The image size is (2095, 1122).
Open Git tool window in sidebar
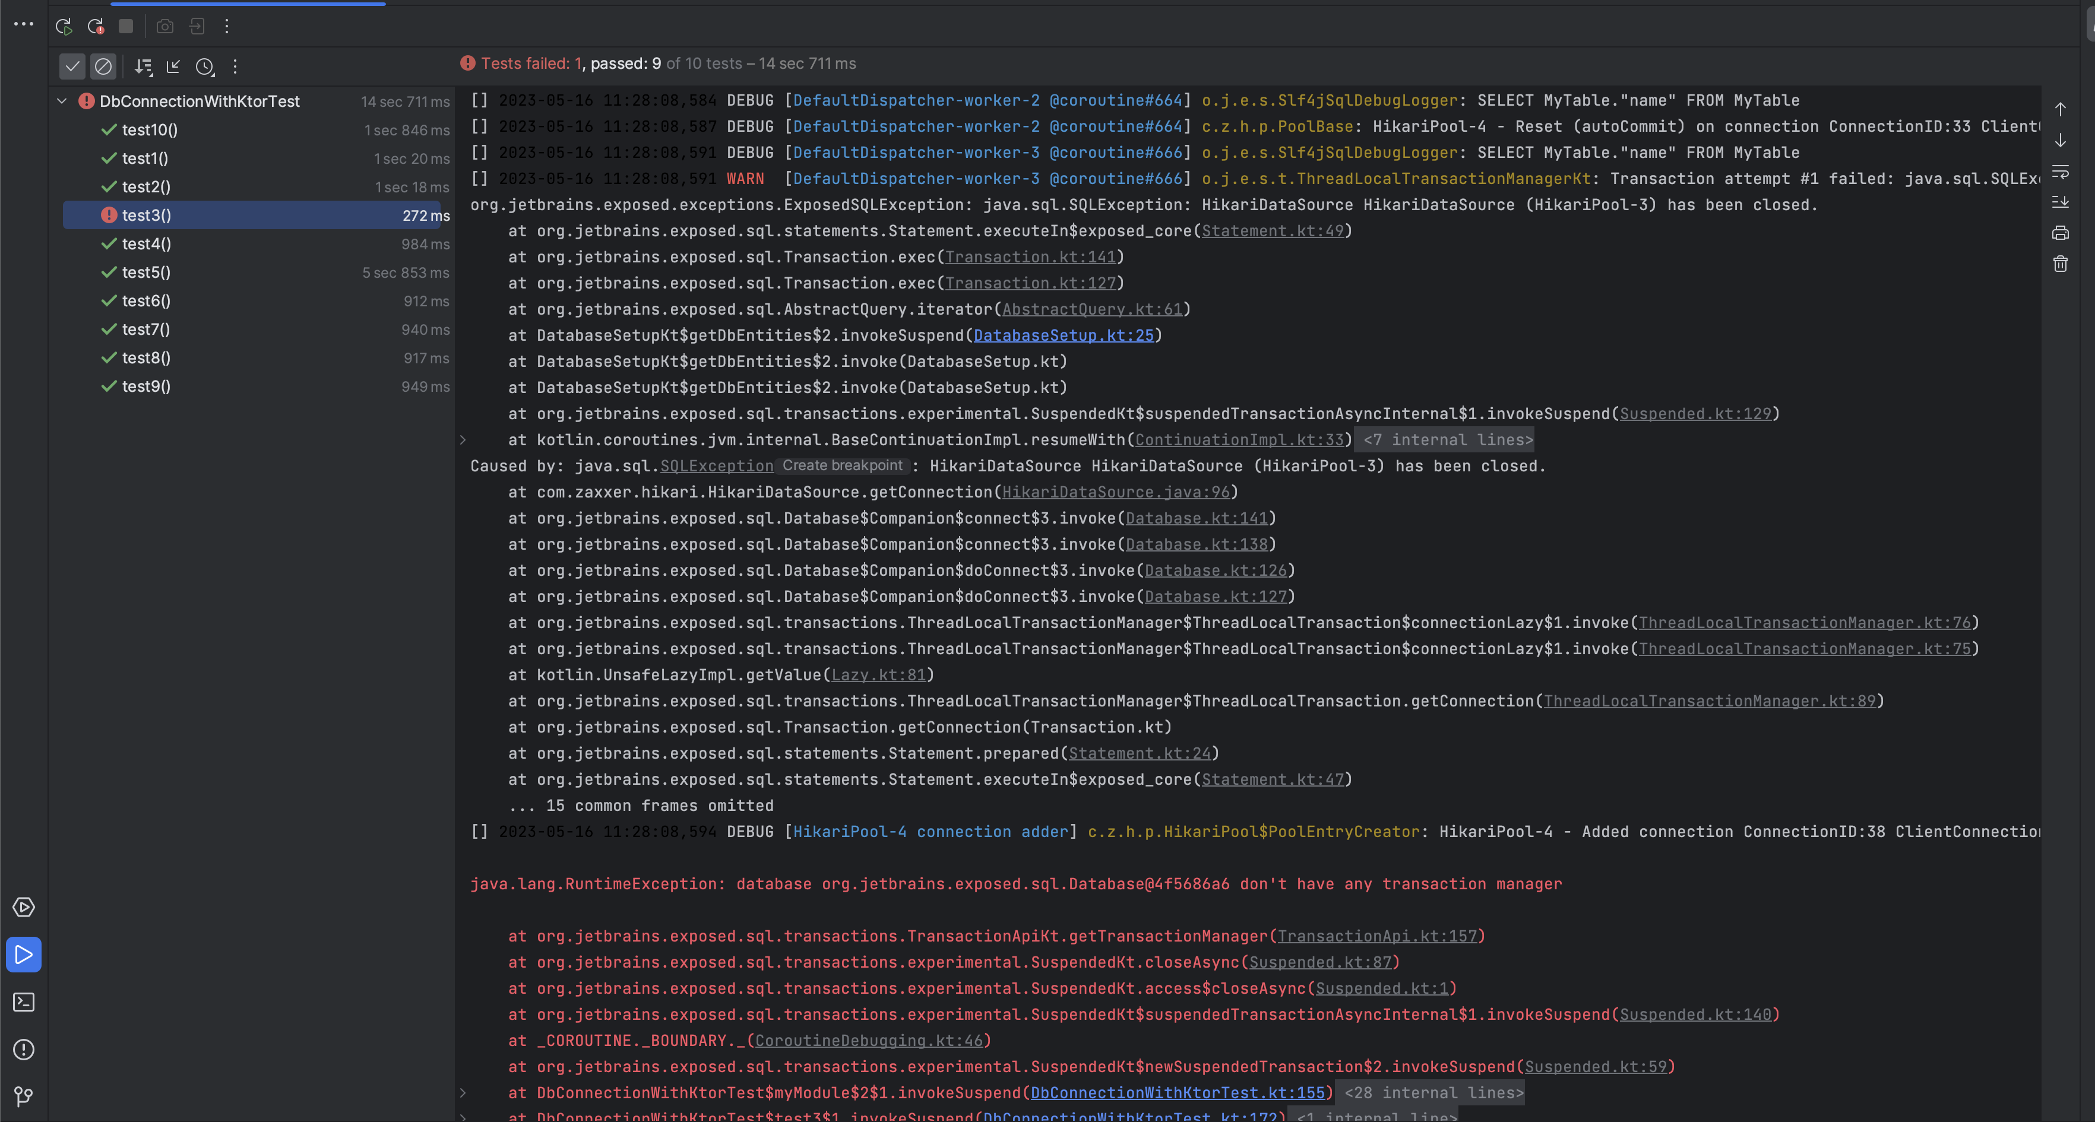coord(24,1097)
